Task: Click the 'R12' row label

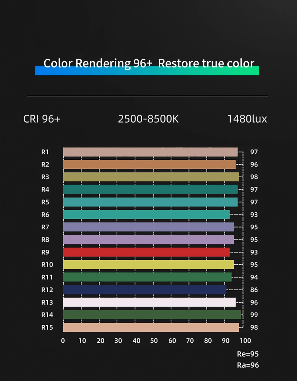Action: [47, 290]
